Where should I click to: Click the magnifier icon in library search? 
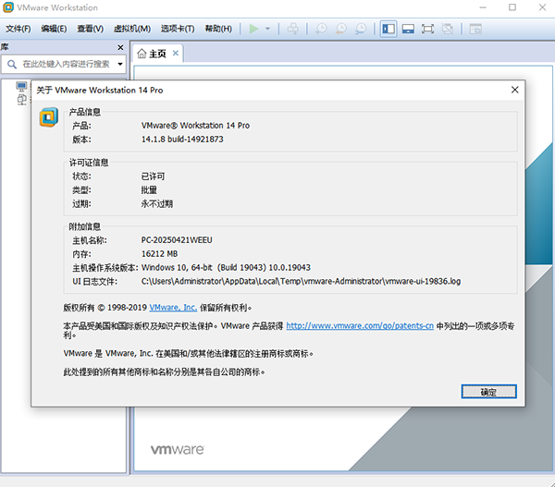tap(12, 64)
